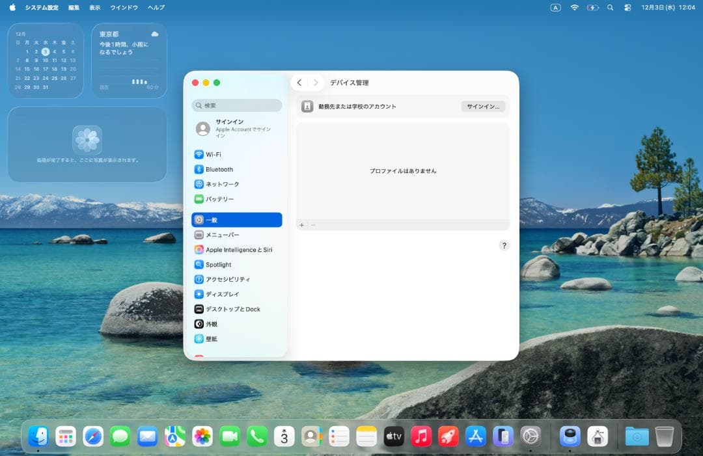Open the Music app from the Dock
The width and height of the screenshot is (703, 456).
click(420, 436)
